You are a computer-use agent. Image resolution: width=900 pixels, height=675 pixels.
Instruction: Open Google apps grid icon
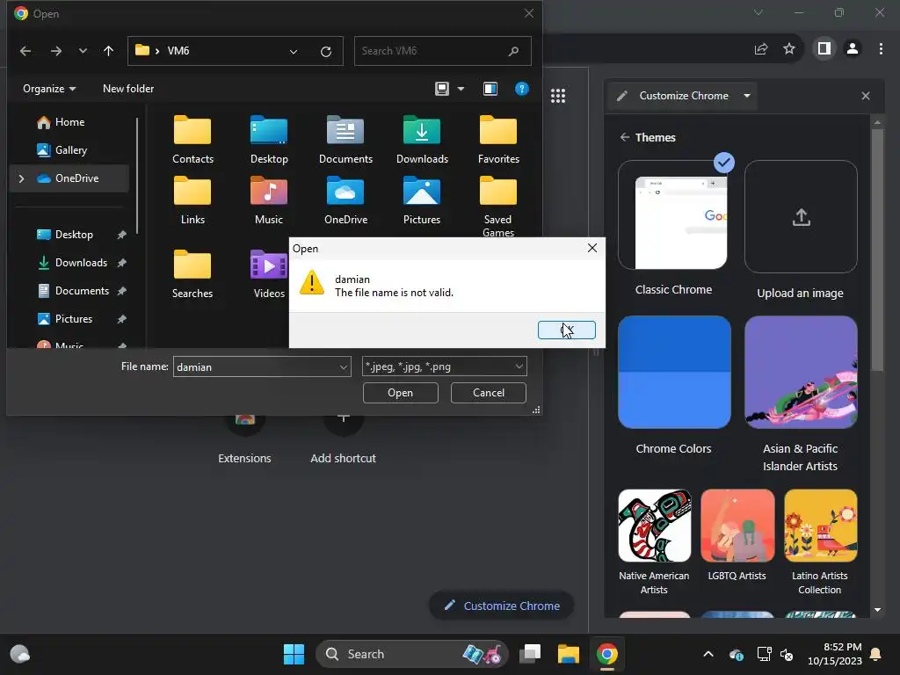tap(558, 96)
